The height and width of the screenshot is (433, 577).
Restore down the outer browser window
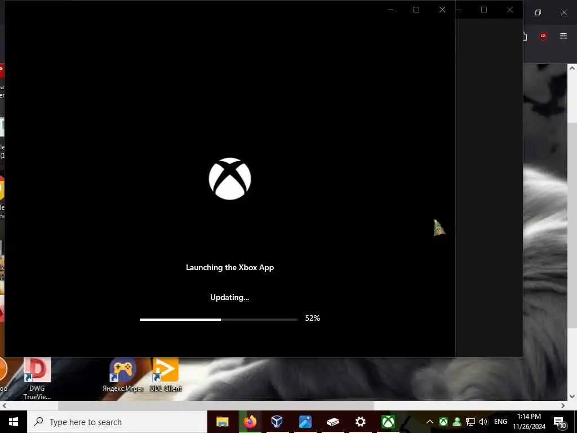click(x=538, y=12)
